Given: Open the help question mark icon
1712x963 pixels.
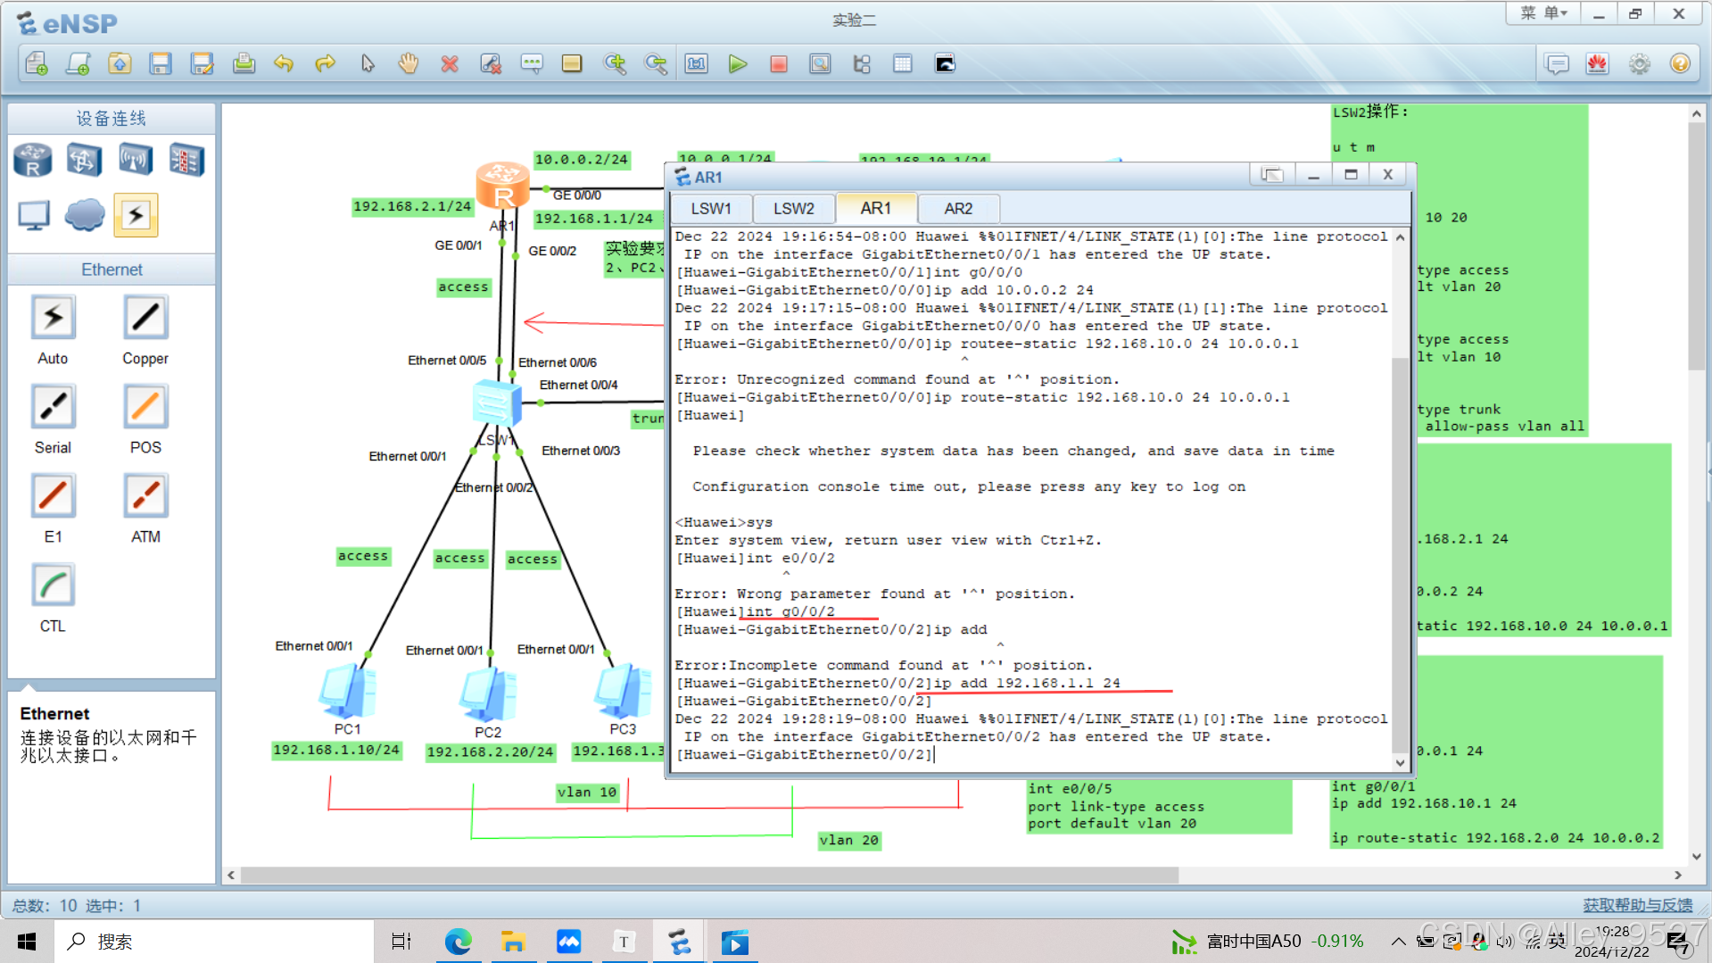Looking at the screenshot, I should [1680, 63].
